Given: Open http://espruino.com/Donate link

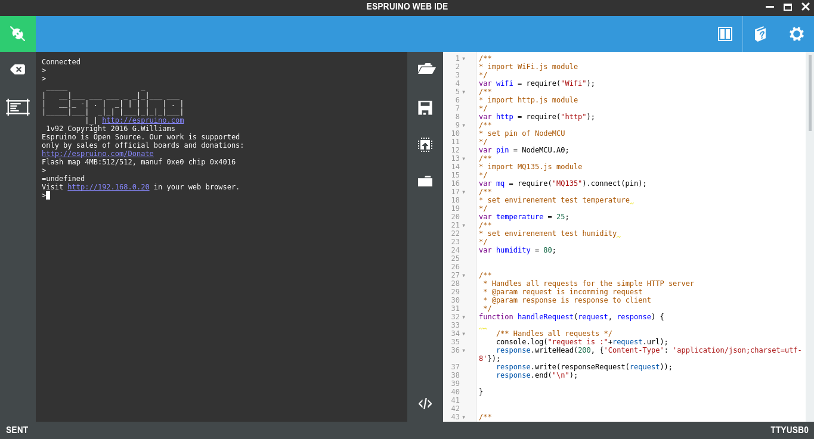Looking at the screenshot, I should click(98, 154).
